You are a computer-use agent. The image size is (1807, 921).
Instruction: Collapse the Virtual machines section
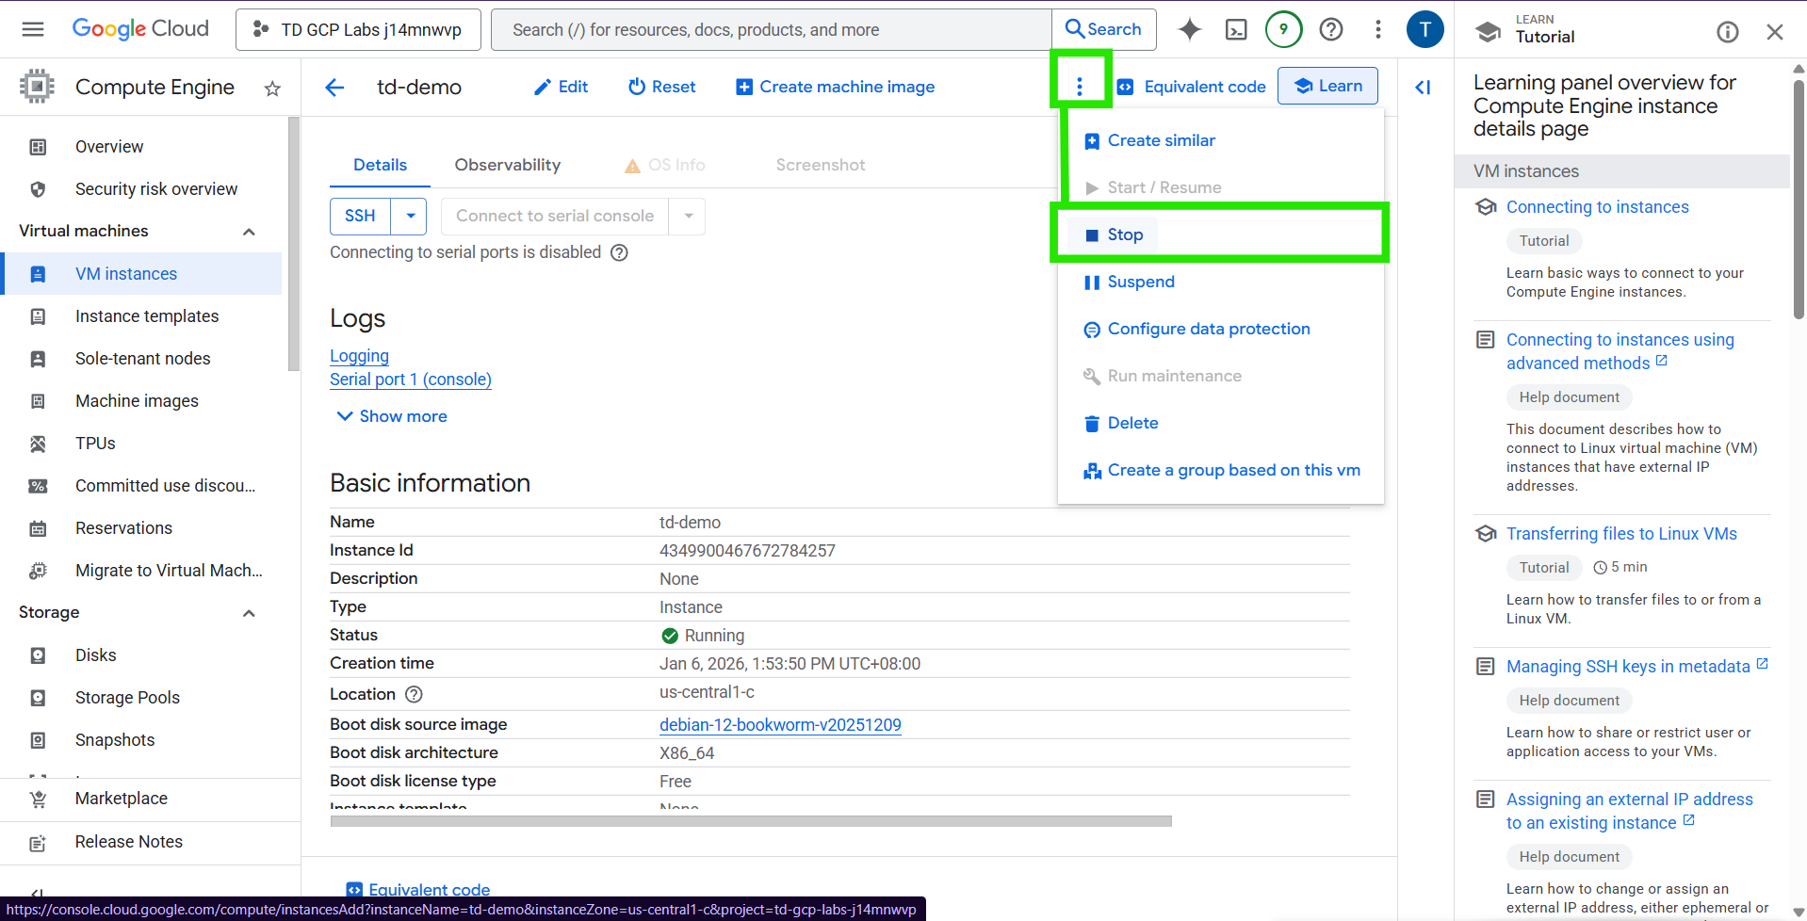[x=249, y=232]
